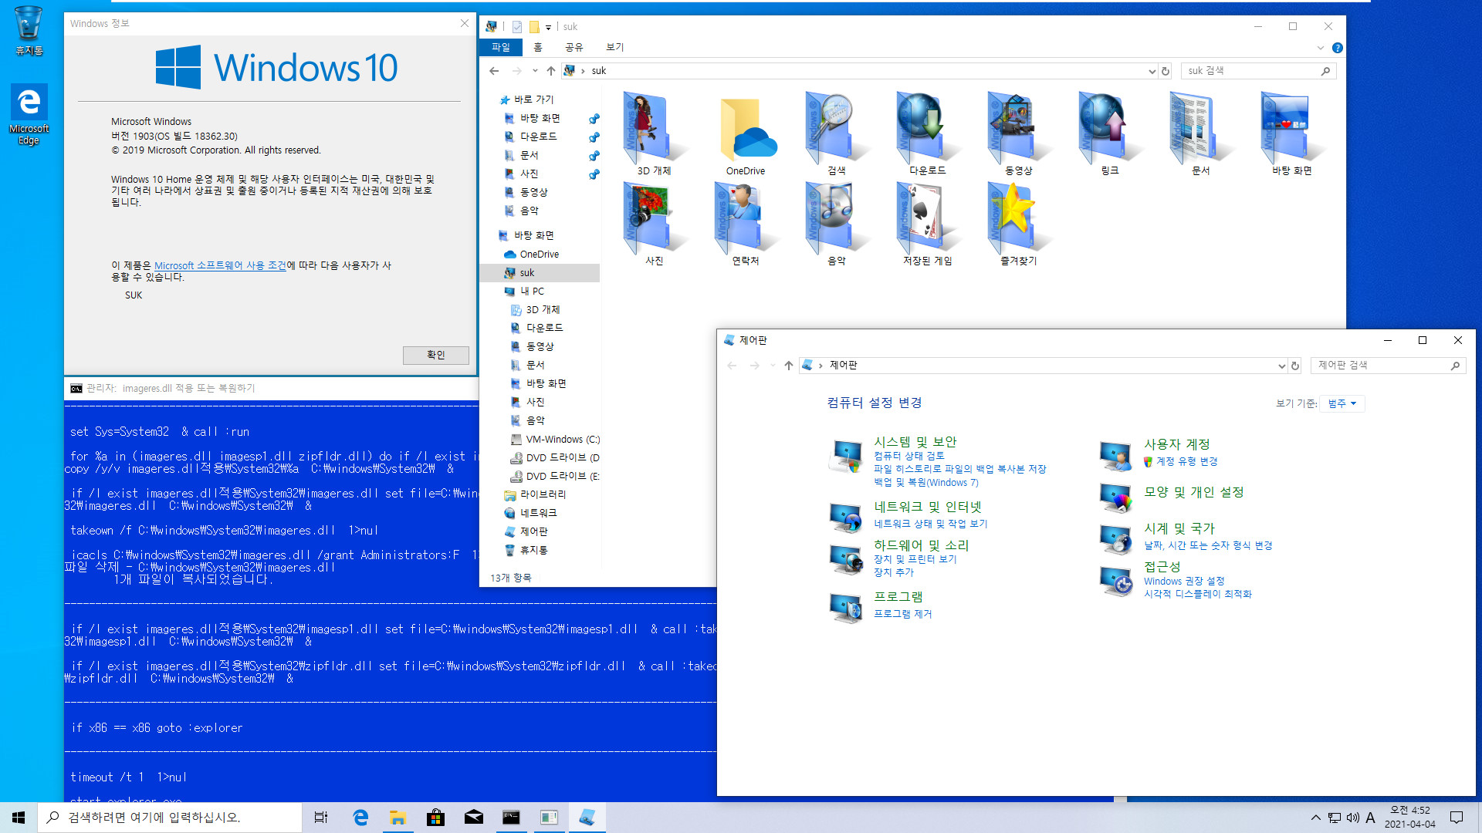
Task: Open the 공유 ribbon tab
Action: pos(574,47)
